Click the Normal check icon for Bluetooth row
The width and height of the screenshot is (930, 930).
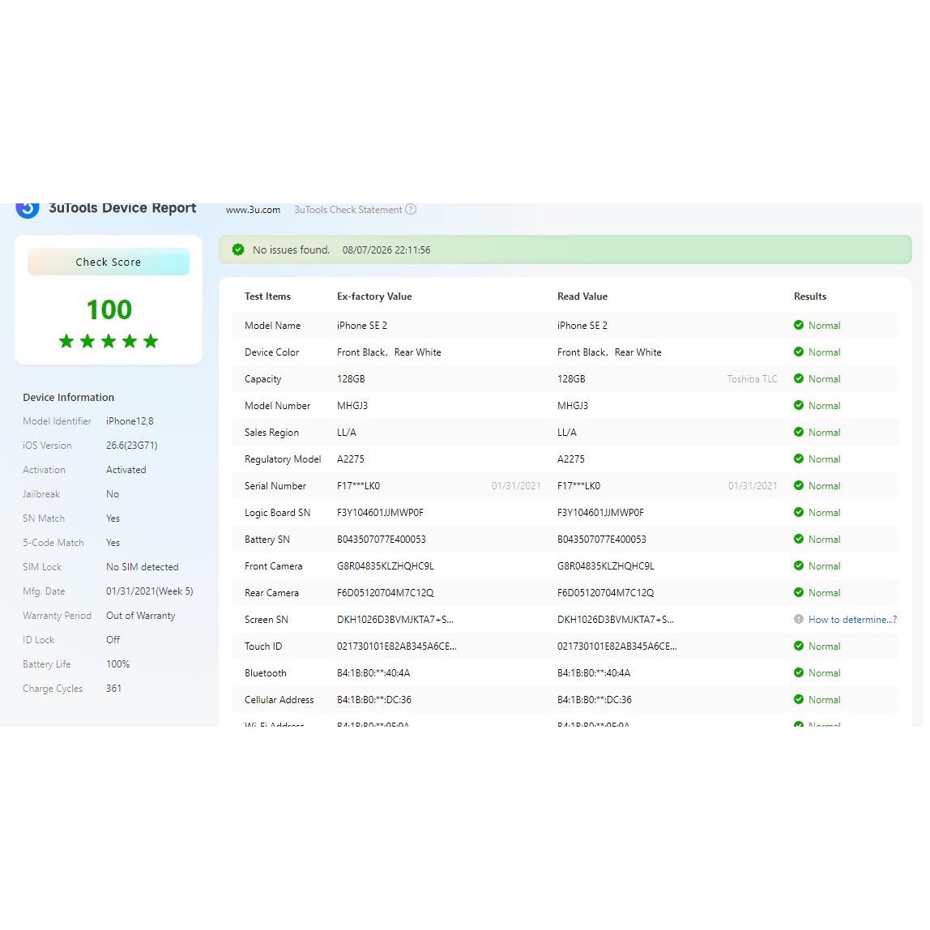click(798, 672)
